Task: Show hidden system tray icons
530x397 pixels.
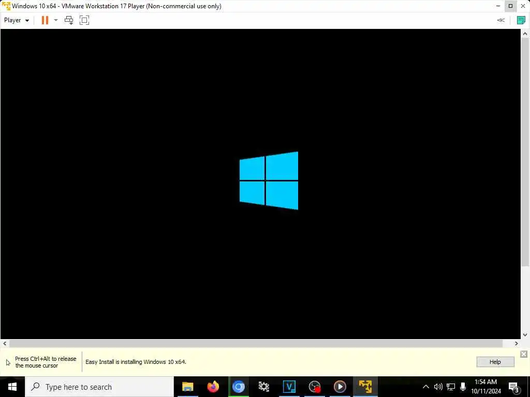Action: (x=426, y=387)
